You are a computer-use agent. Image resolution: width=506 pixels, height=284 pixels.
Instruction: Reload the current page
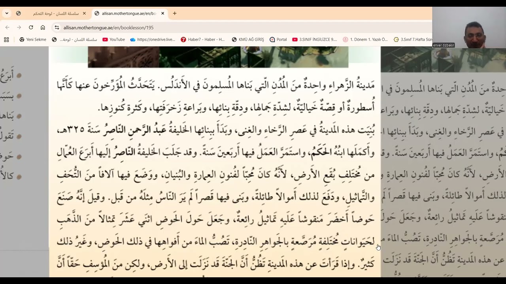coord(31,28)
